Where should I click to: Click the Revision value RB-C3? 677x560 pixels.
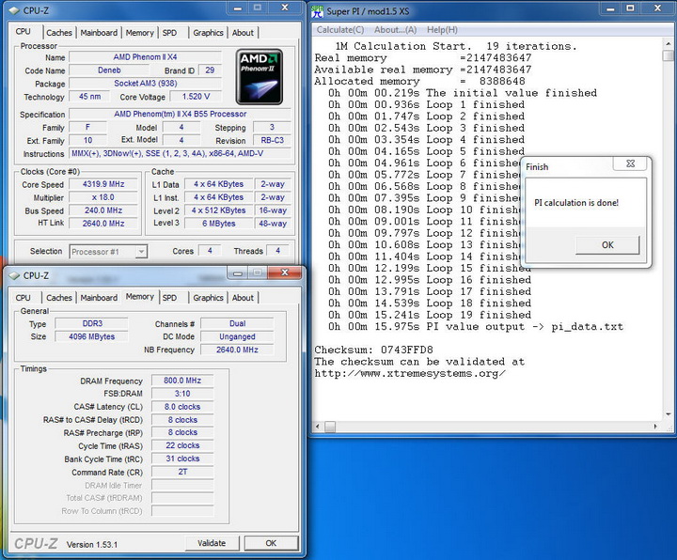pos(272,141)
